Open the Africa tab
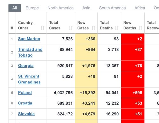 click(140, 8)
